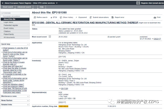
Task: Click the text 'The patent has been granted'
Action: (70, 29)
